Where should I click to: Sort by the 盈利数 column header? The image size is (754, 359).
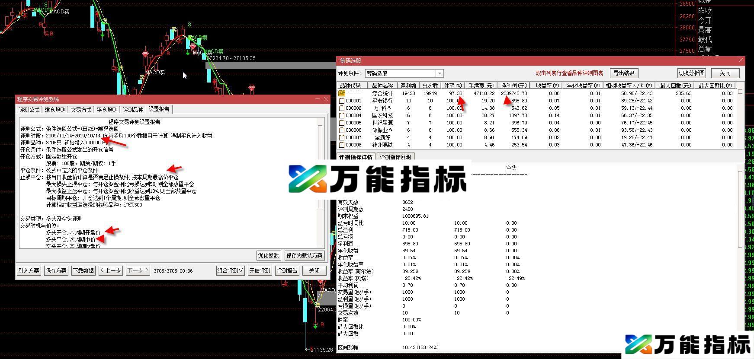click(x=408, y=86)
